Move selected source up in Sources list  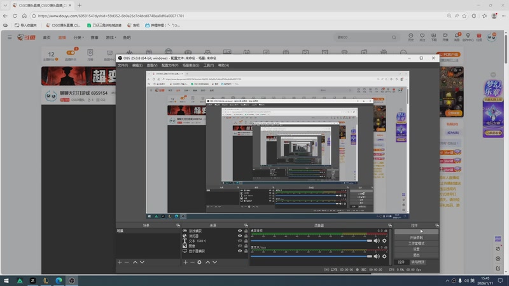tap(207, 262)
